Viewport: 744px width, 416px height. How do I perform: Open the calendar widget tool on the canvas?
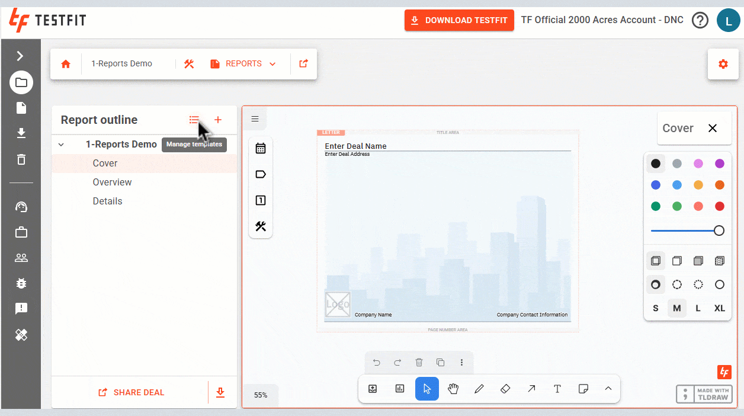(x=260, y=147)
